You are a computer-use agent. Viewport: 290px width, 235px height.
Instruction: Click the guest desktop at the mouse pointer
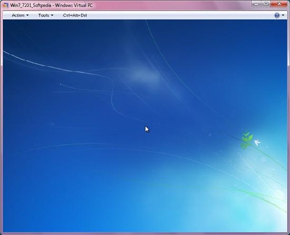[147, 129]
